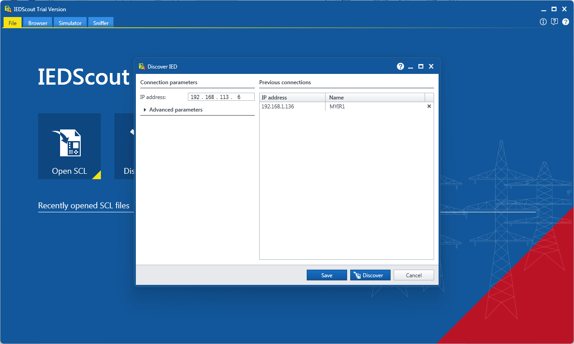Select the 192.168.1.136 previous connection row
This screenshot has width=574, height=344.
tap(292, 107)
